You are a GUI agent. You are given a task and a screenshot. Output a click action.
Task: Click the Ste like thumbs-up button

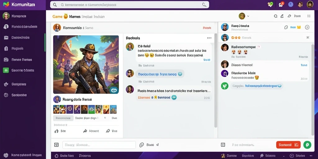pos(60,131)
